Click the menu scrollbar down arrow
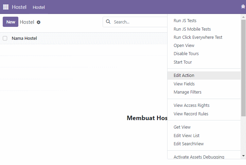Image resolution: width=246 pixels, height=165 pixels. [x=243, y=156]
